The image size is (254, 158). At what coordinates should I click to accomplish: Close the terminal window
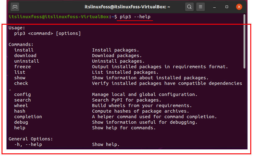(239, 7)
